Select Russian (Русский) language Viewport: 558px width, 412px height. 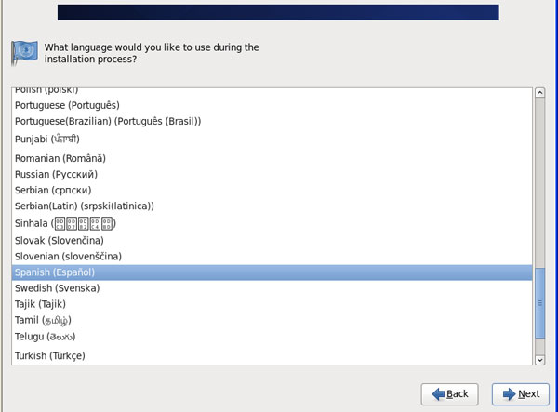pos(56,174)
